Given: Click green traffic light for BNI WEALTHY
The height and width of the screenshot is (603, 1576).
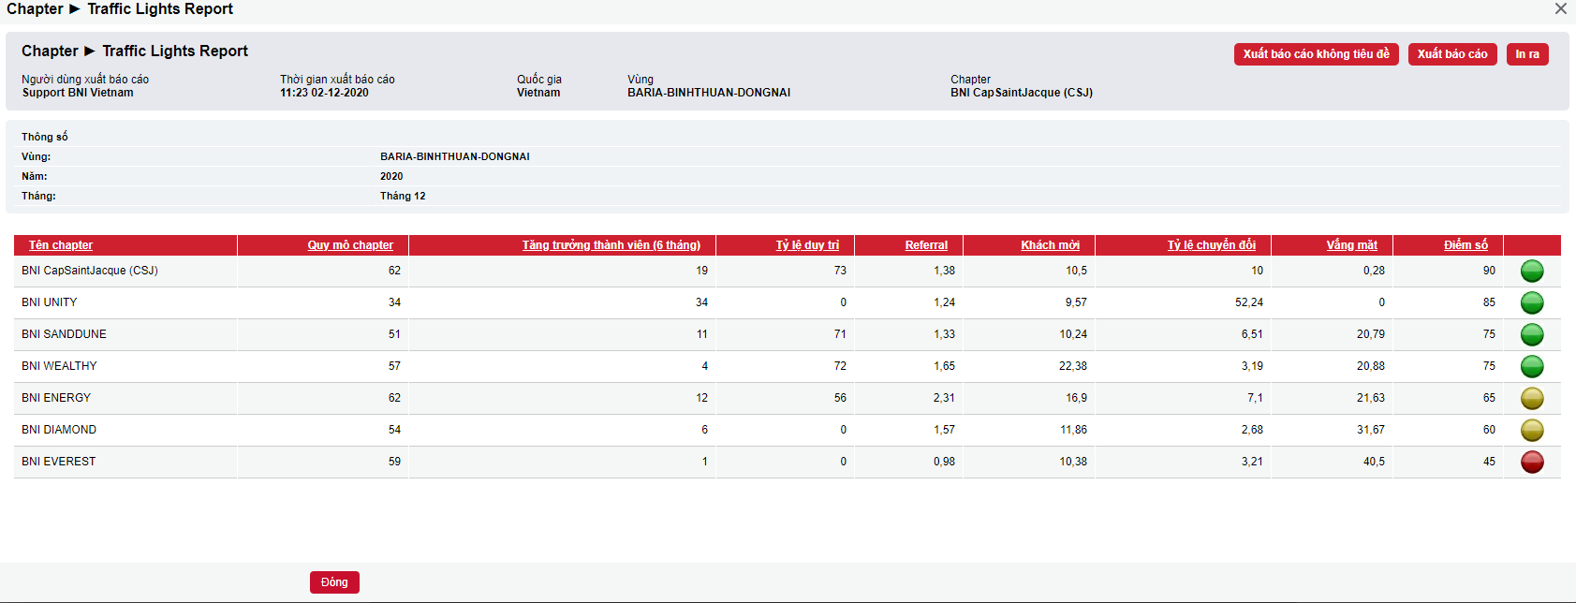Looking at the screenshot, I should (x=1532, y=366).
